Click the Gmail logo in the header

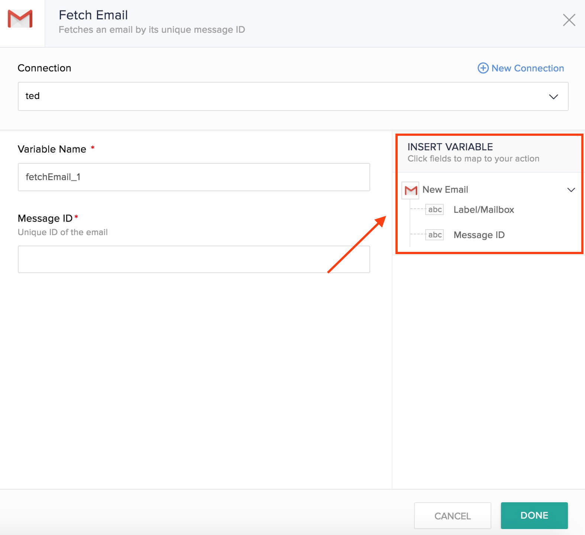coord(20,19)
